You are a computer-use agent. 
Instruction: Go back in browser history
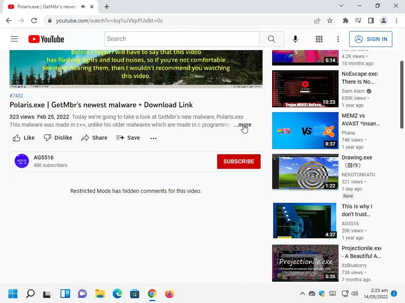click(x=9, y=21)
